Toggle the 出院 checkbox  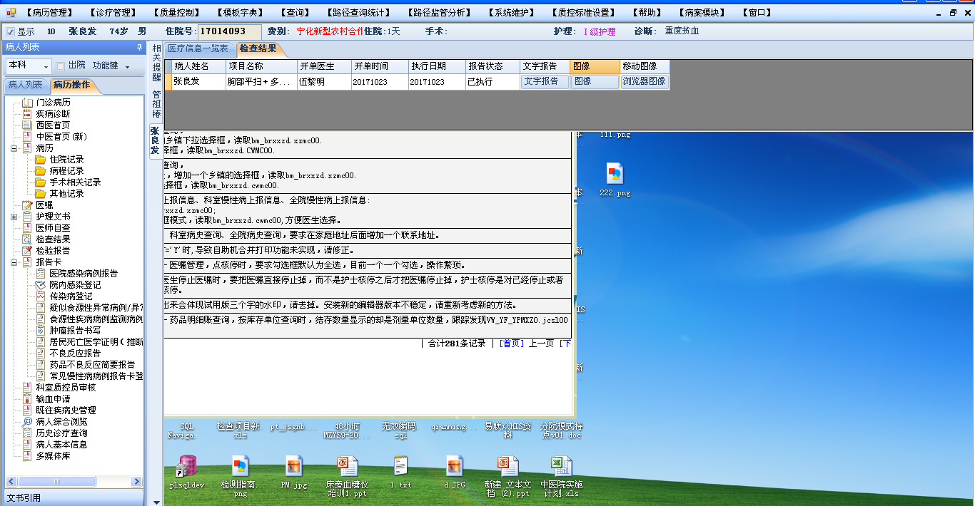click(60, 66)
